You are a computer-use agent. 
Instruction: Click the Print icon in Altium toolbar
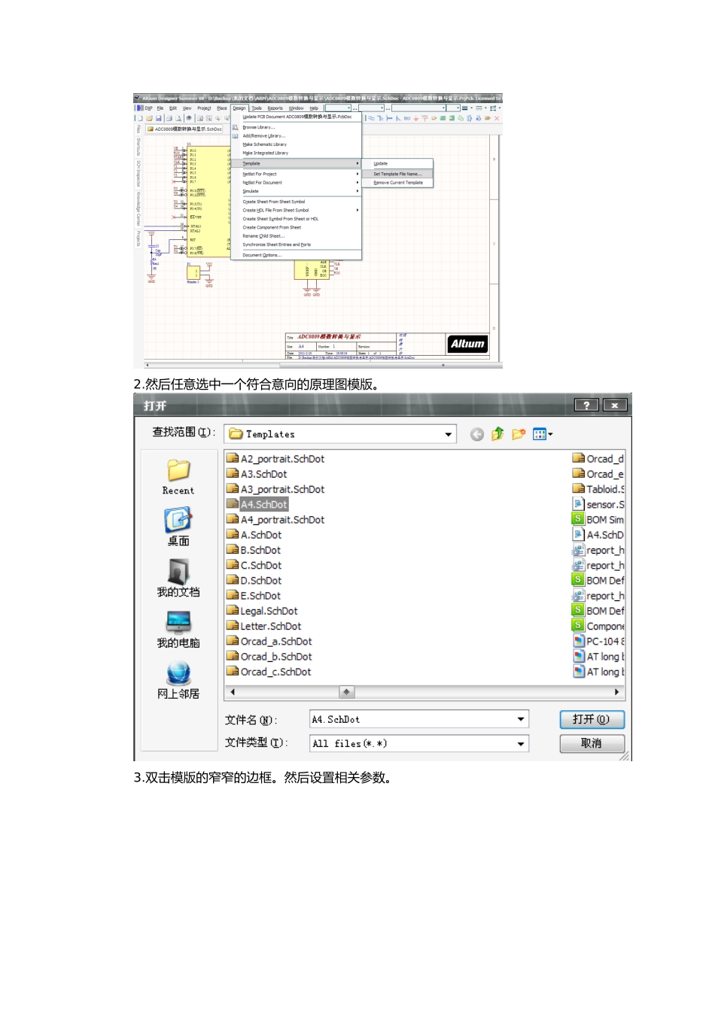[x=169, y=118]
